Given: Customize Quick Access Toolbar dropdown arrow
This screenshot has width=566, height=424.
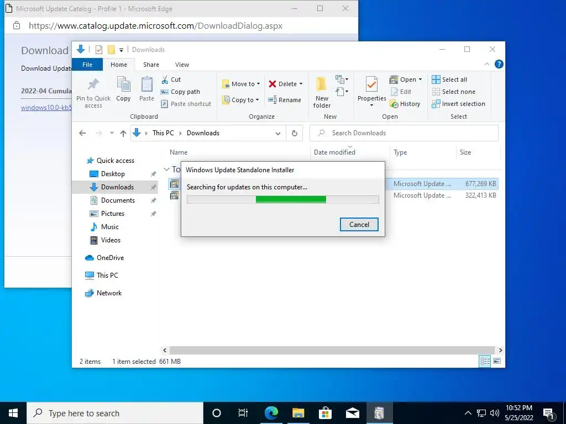Looking at the screenshot, I should click(x=121, y=50).
